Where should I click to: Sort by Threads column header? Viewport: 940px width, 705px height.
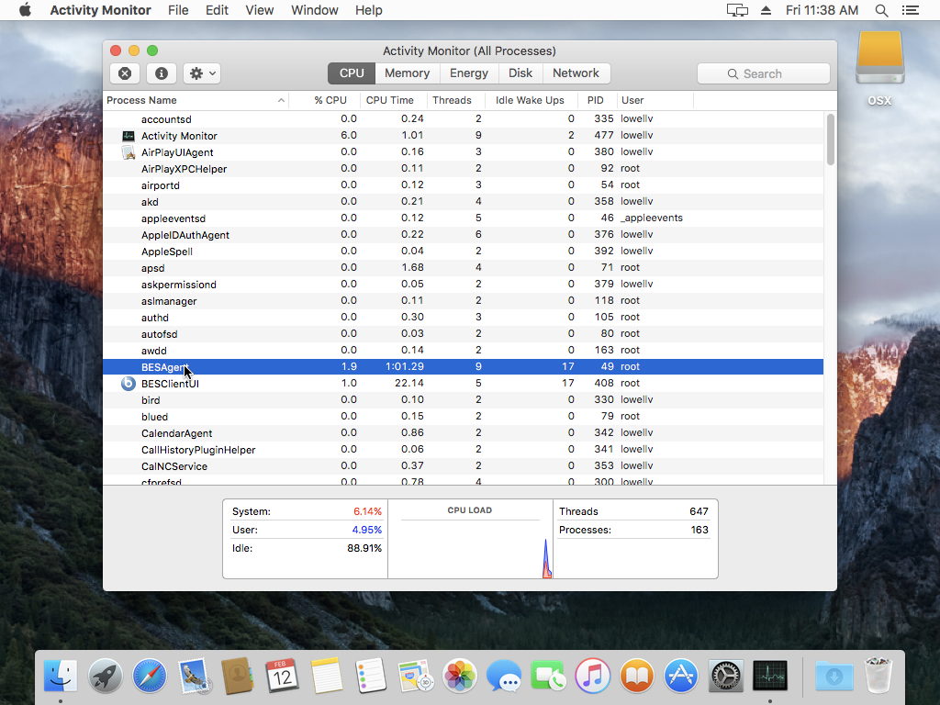(x=452, y=100)
